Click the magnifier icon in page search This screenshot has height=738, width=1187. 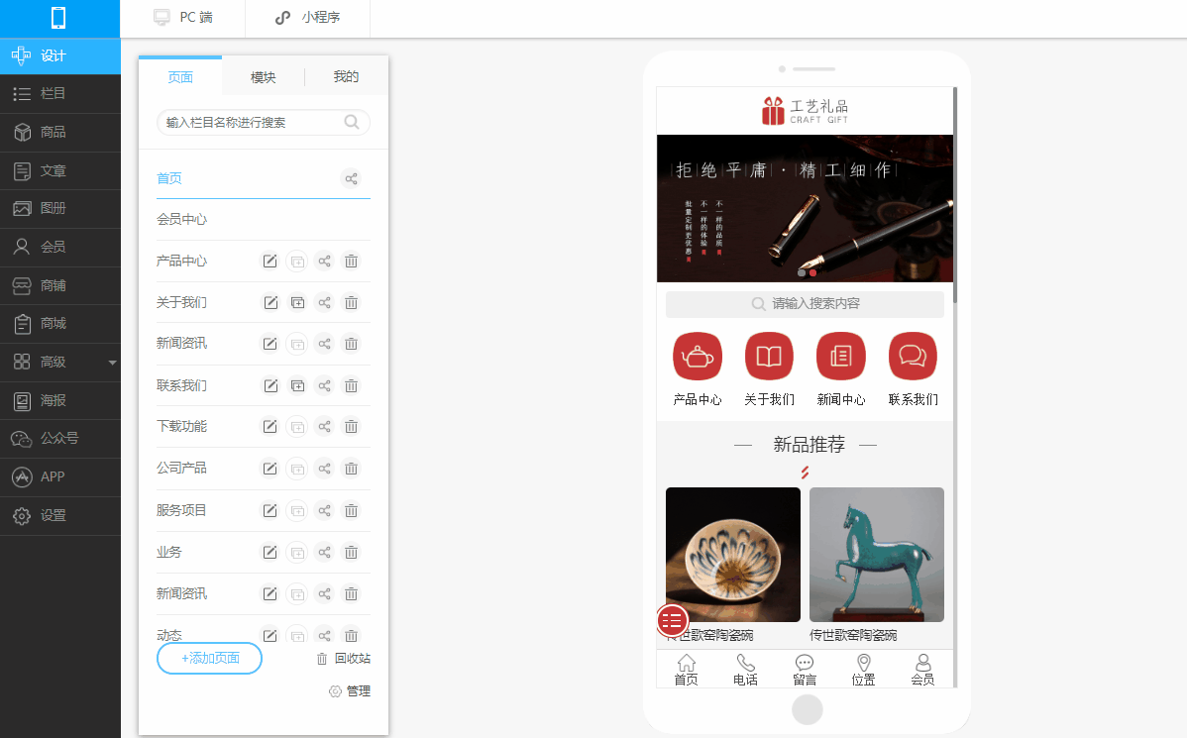(x=352, y=122)
